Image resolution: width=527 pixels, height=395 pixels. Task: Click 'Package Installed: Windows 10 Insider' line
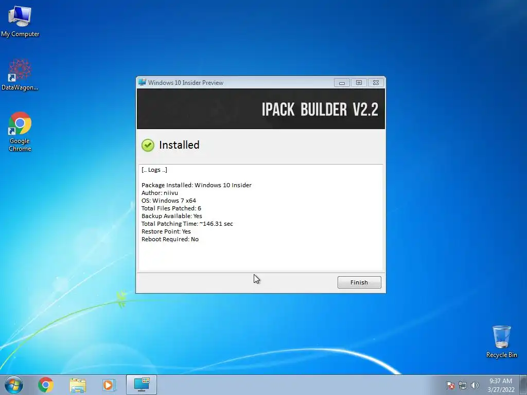coord(196,185)
